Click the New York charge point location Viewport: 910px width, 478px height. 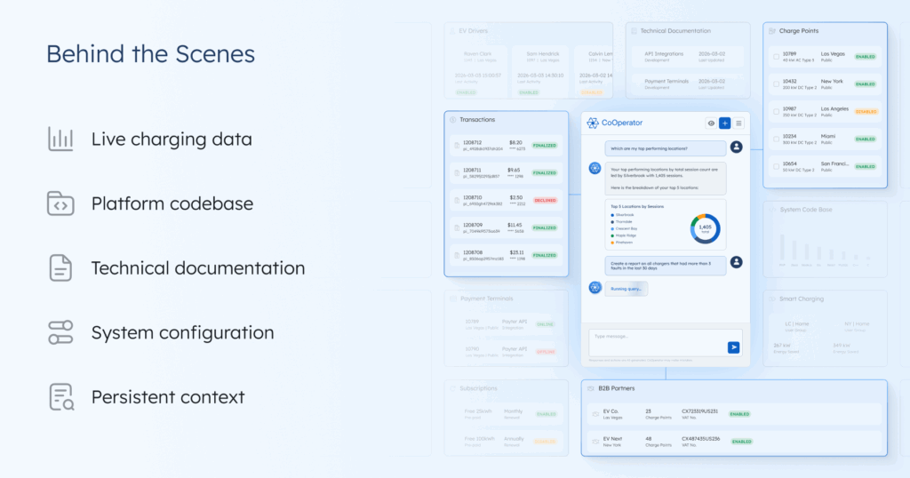click(x=832, y=81)
